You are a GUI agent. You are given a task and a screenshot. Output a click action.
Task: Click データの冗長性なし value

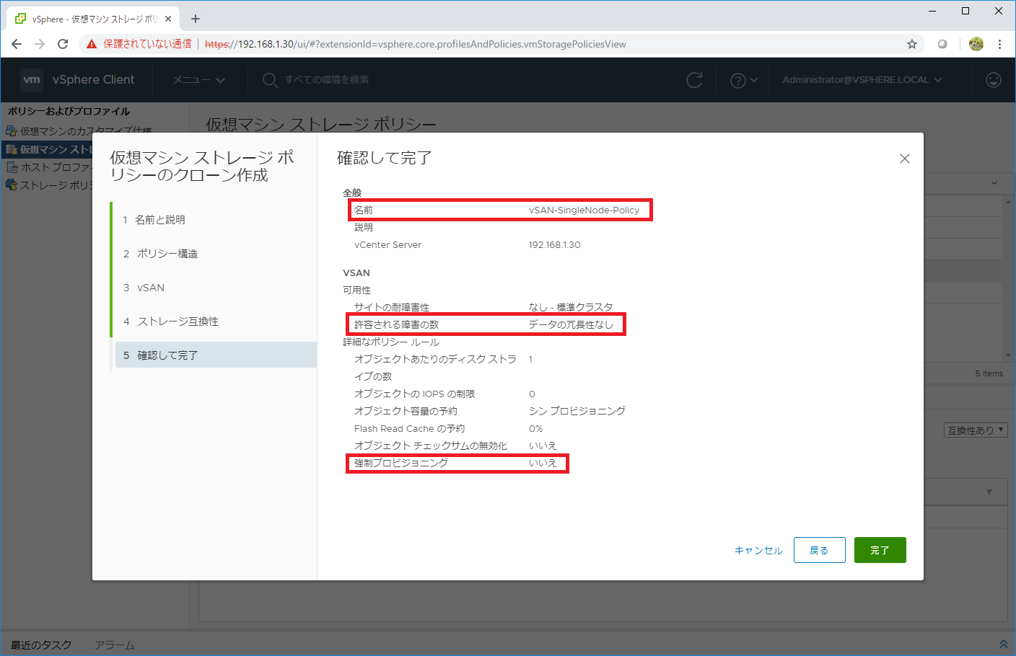pos(571,324)
